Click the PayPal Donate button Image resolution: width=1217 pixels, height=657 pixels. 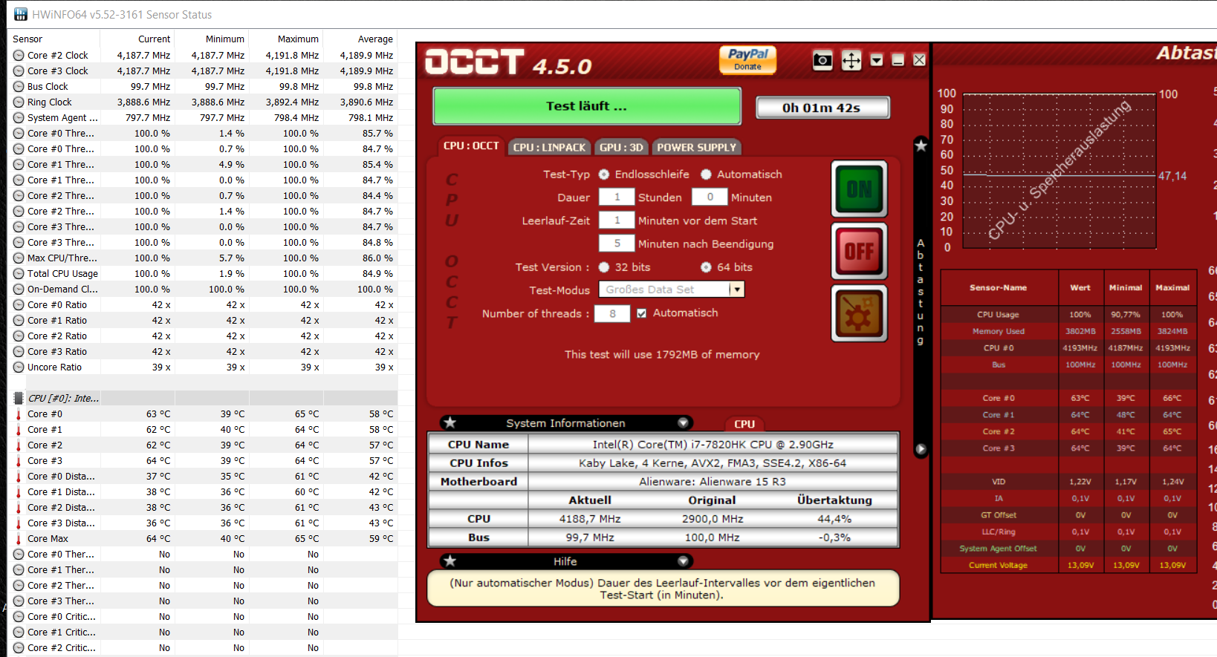click(747, 59)
